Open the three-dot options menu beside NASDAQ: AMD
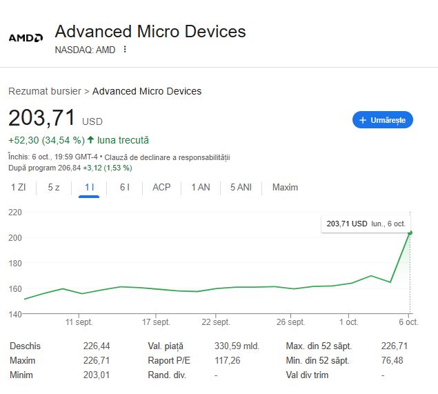The width and height of the screenshot is (438, 394). [125, 49]
